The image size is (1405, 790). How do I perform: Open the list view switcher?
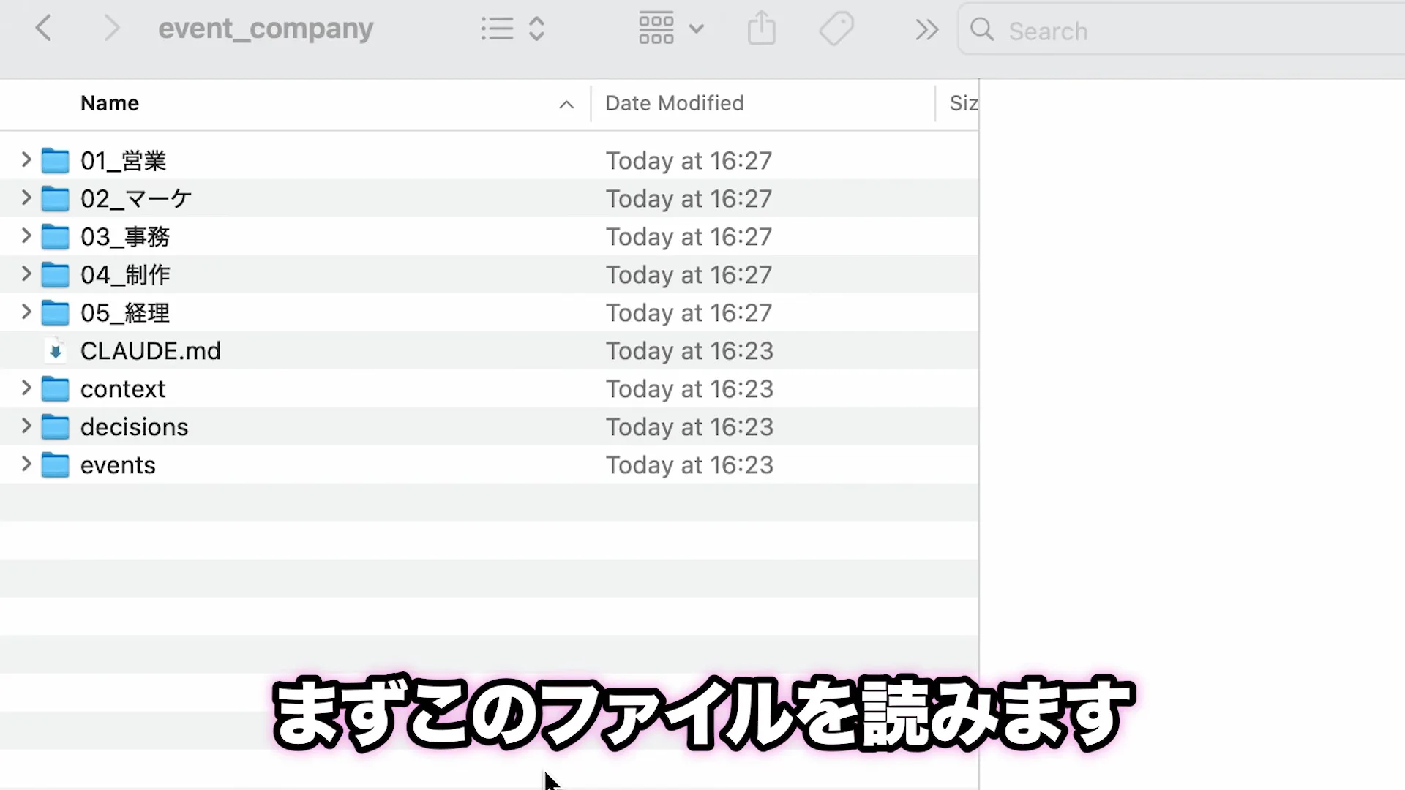pyautogui.click(x=513, y=29)
